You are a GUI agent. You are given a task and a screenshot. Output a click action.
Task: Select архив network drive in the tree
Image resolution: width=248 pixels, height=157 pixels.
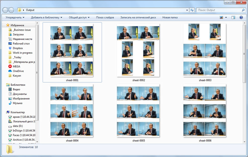[24, 117]
